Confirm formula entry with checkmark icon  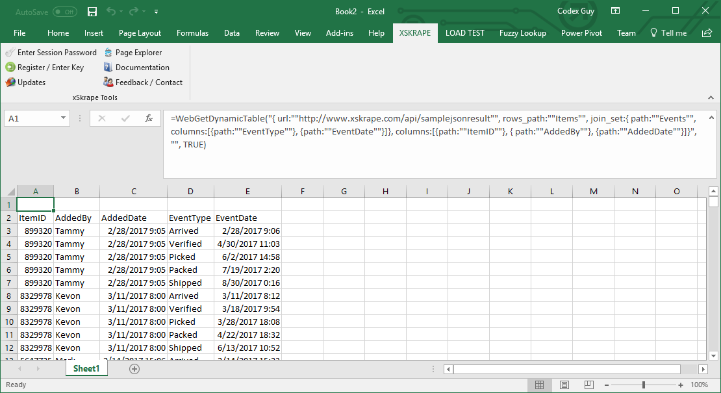tap(125, 118)
